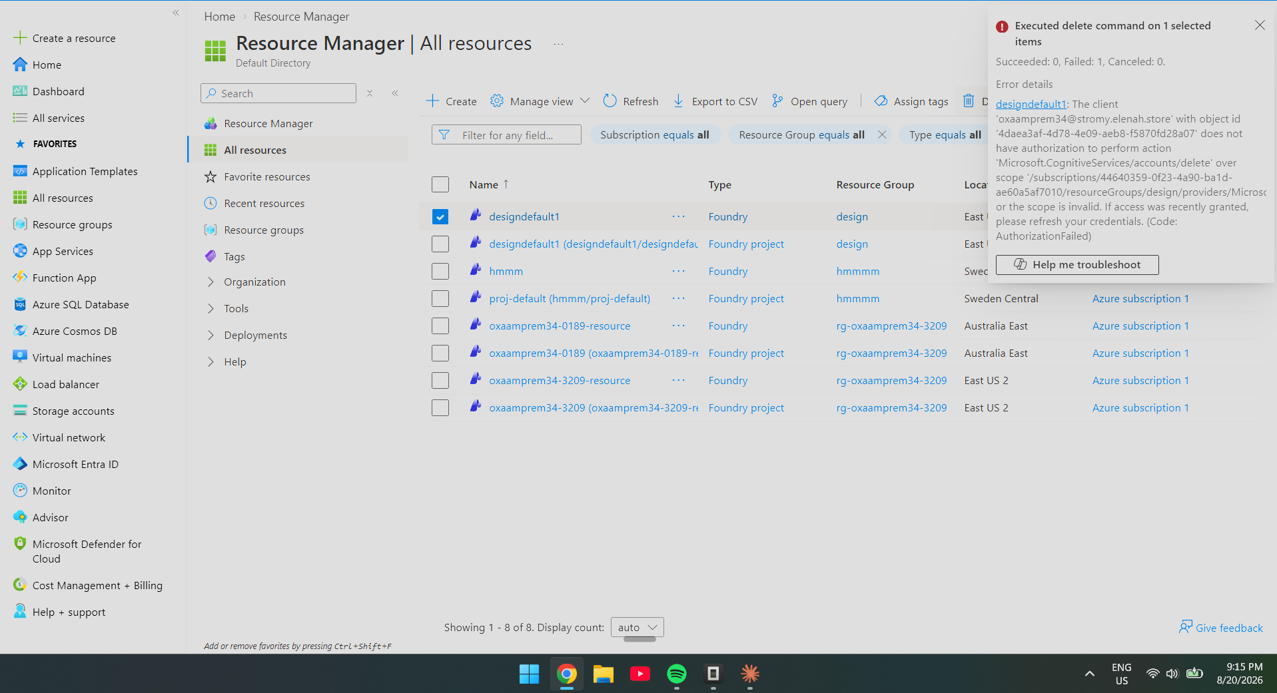The image size is (1277, 693).
Task: Open Virtual machines favorite
Action: tap(71, 357)
